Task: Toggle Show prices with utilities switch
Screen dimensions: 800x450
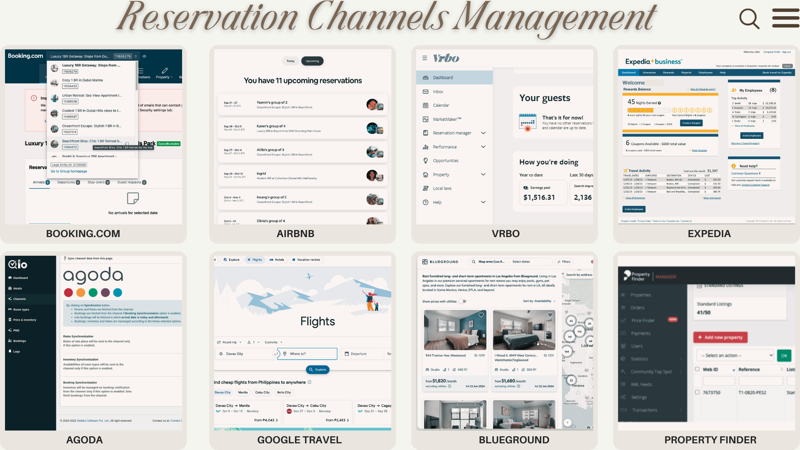Action: [463, 301]
